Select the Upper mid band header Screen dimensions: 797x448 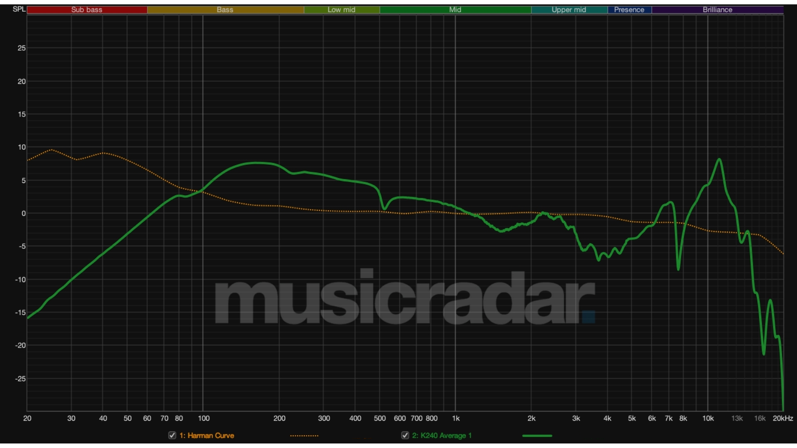569,10
